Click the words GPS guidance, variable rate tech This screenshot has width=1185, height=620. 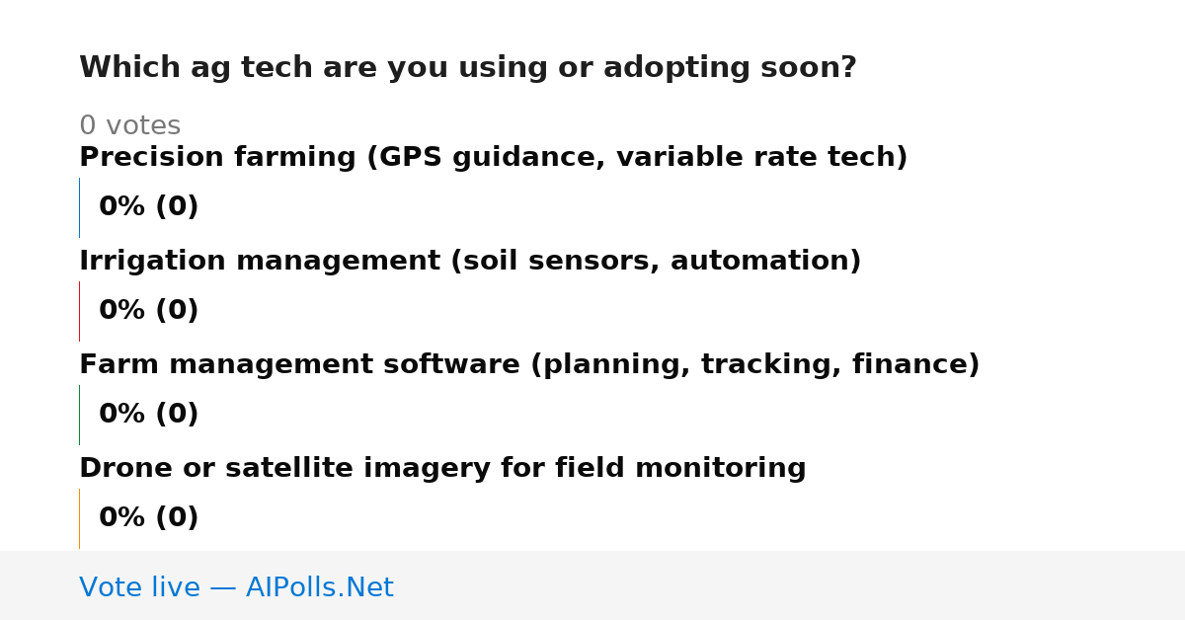click(x=637, y=158)
